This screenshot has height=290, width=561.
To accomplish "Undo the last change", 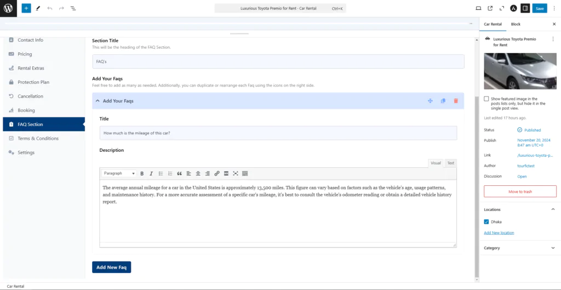I will [50, 8].
